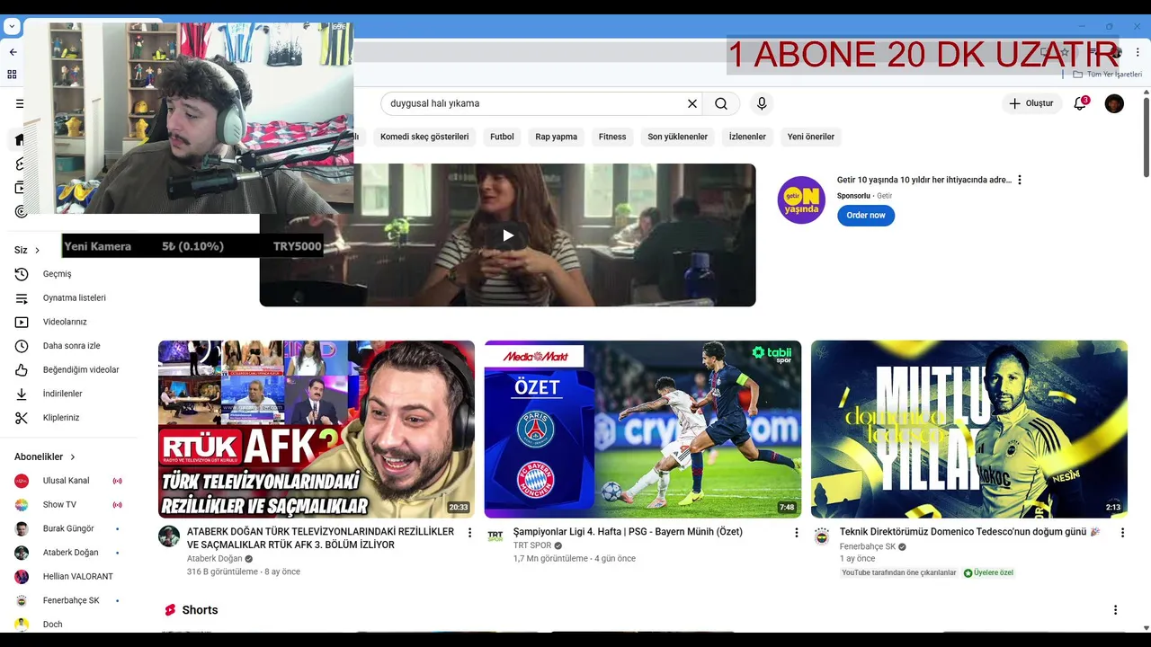The height and width of the screenshot is (647, 1151).
Task: Open video title Şampiyonlar Ligi 4. Hafta
Action: click(x=628, y=532)
